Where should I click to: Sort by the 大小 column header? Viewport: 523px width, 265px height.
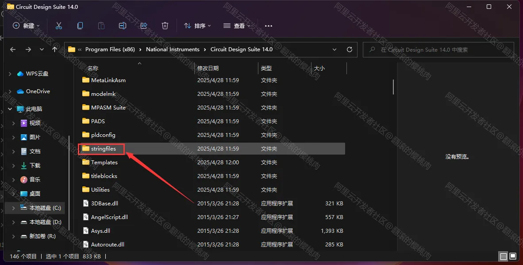(x=329, y=68)
